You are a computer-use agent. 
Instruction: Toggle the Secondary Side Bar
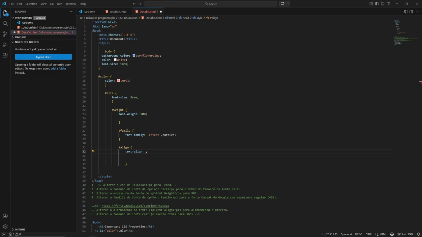(x=388, y=4)
